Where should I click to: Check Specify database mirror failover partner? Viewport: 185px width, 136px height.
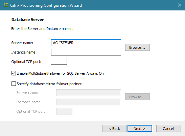pos(14,84)
